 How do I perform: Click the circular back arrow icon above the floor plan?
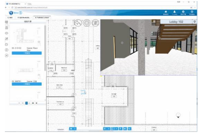[x=78, y=23]
